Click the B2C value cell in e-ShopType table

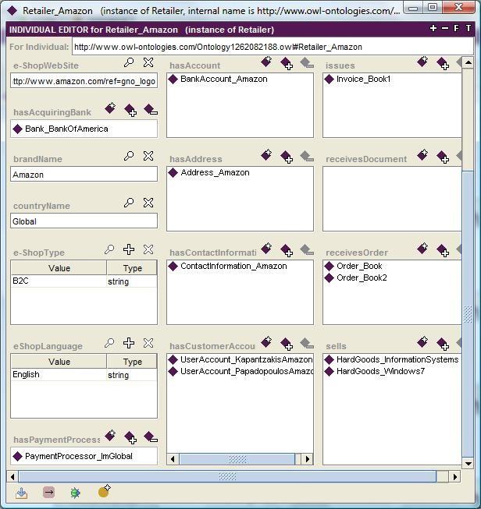click(59, 281)
